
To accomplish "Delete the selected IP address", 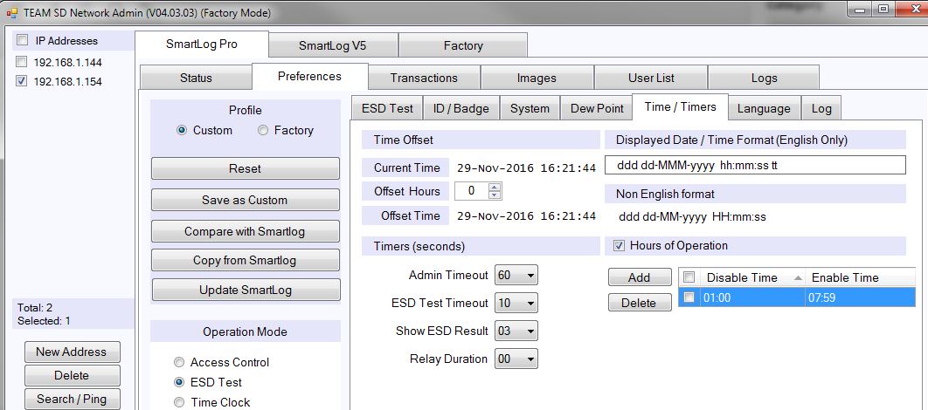I will (x=73, y=375).
